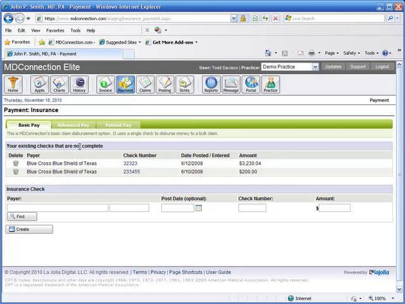This screenshot has height=304, width=405.
Task: Open the Stmts toolbar icon
Action: pyautogui.click(x=185, y=84)
